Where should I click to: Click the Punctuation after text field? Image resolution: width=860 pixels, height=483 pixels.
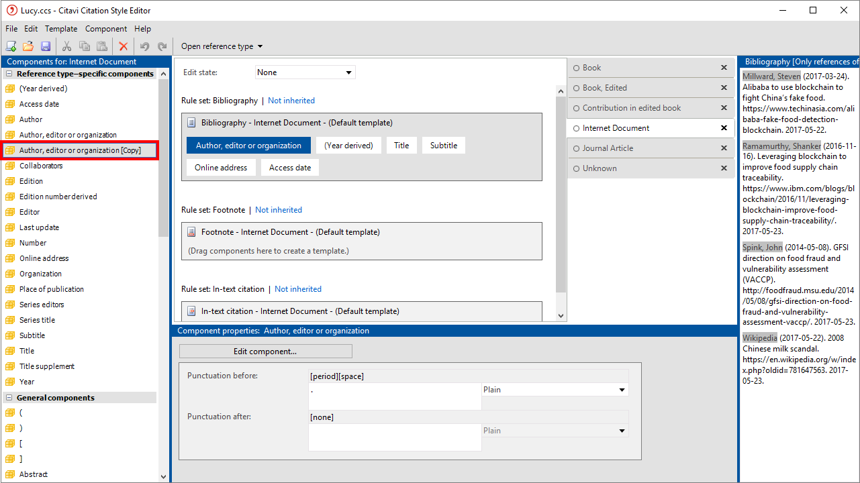(395, 437)
